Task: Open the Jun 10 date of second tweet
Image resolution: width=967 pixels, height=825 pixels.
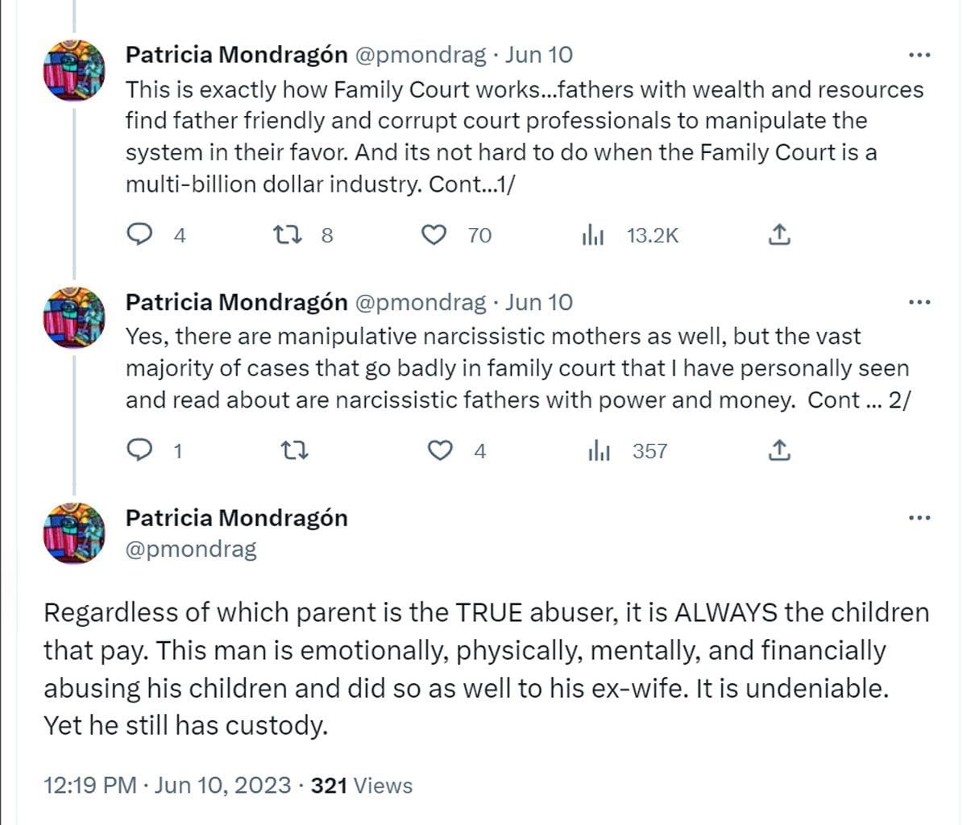Action: coord(539,302)
